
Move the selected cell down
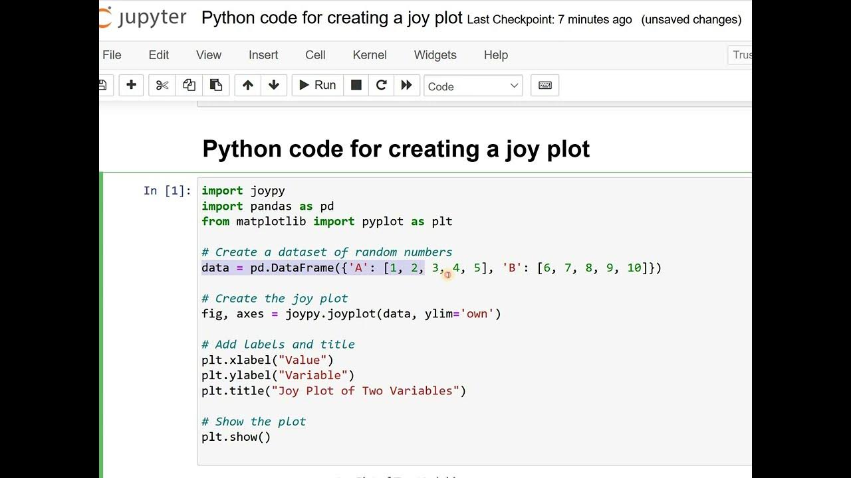coord(273,85)
